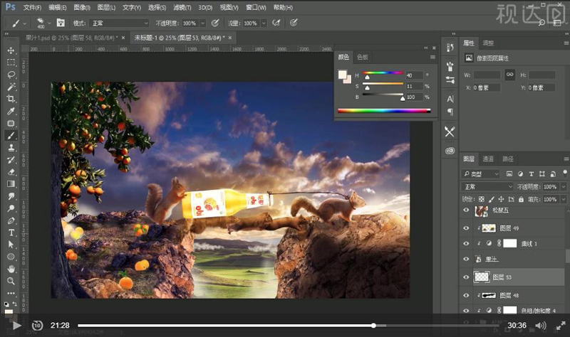570x337 pixels.
Task: Select the Horizontal Type tool
Action: coord(11,232)
